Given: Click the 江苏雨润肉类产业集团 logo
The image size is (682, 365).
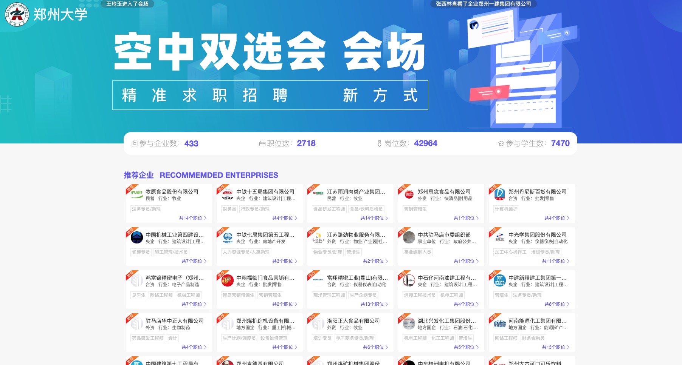Looking at the screenshot, I should [318, 194].
